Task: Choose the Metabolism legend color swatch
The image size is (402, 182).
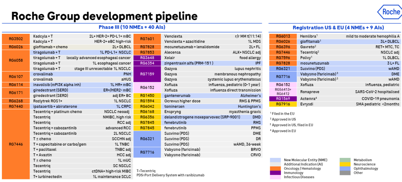Action: point(345,160)
